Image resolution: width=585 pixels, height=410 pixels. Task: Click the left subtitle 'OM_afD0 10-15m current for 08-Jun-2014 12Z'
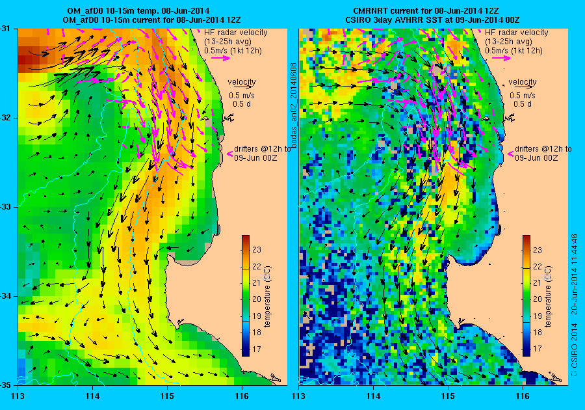click(151, 20)
